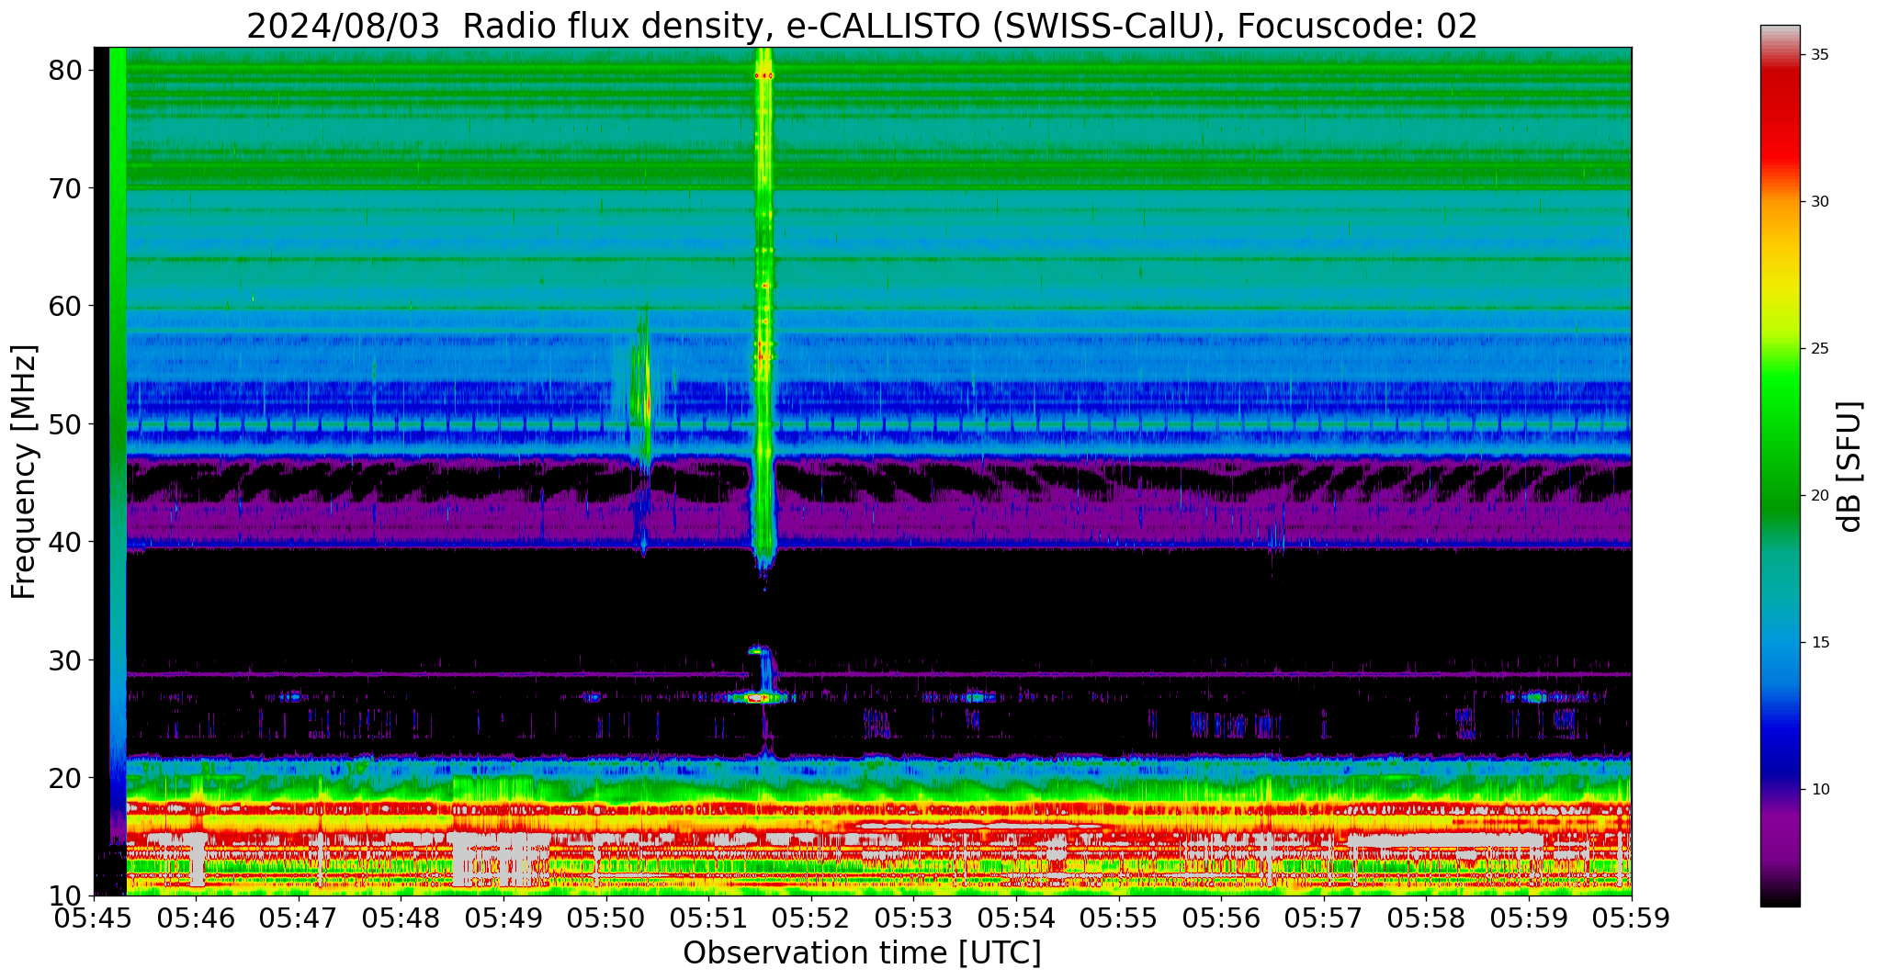
Task: Click the 70 MHz frequency tick label
Action: tap(65, 188)
